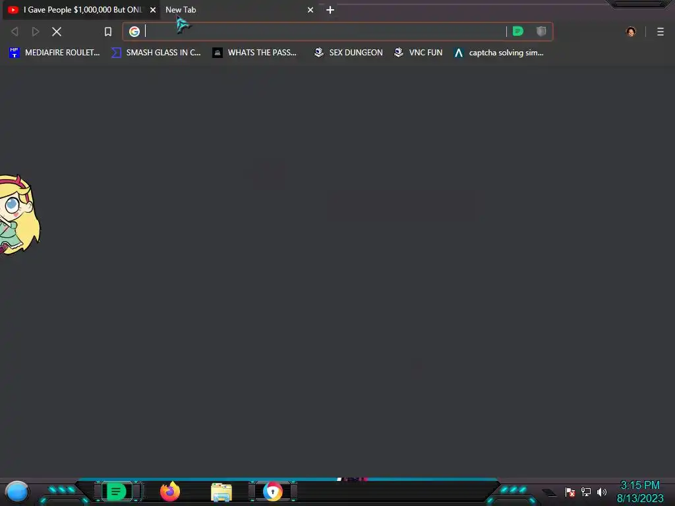Close the YouTube tab
Viewport: 675px width, 506px height.
(x=153, y=9)
